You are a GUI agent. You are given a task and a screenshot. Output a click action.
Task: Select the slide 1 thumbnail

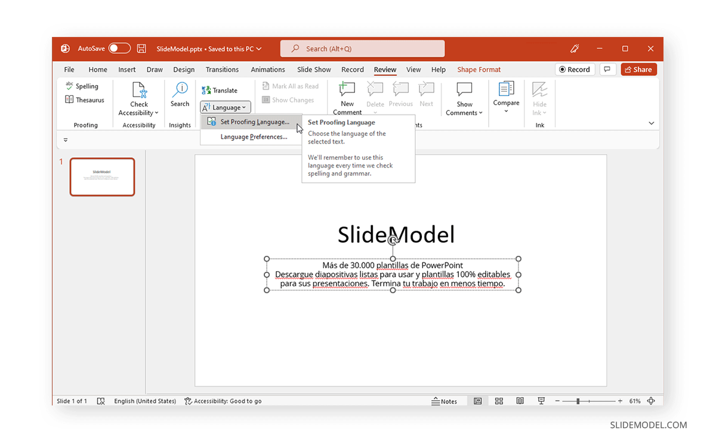(102, 176)
